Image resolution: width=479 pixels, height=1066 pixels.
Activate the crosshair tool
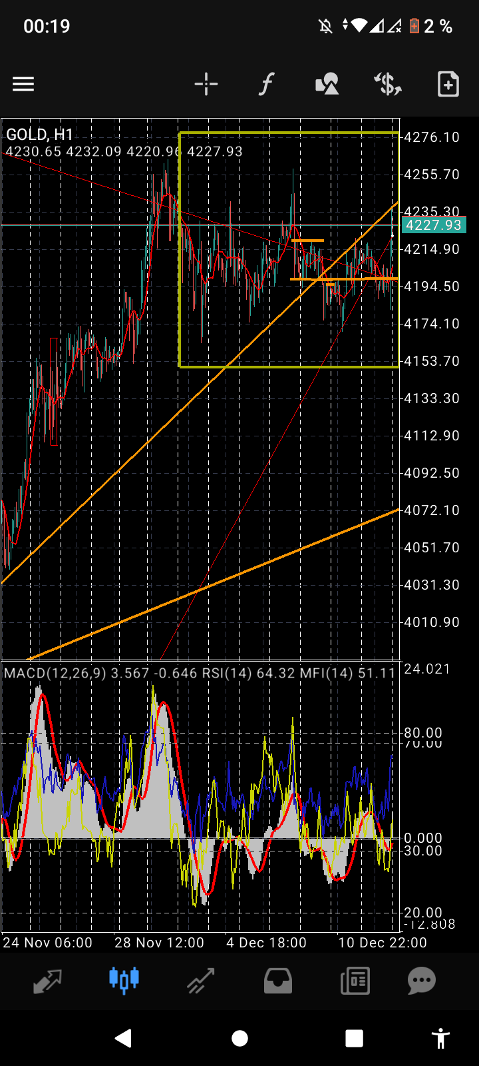206,84
